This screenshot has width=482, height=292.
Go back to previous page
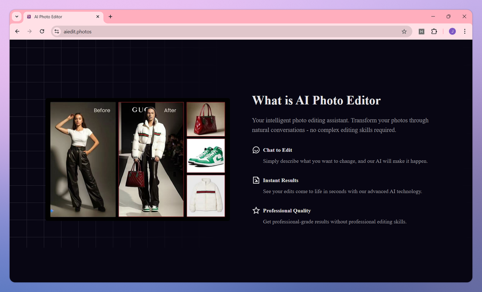point(17,31)
